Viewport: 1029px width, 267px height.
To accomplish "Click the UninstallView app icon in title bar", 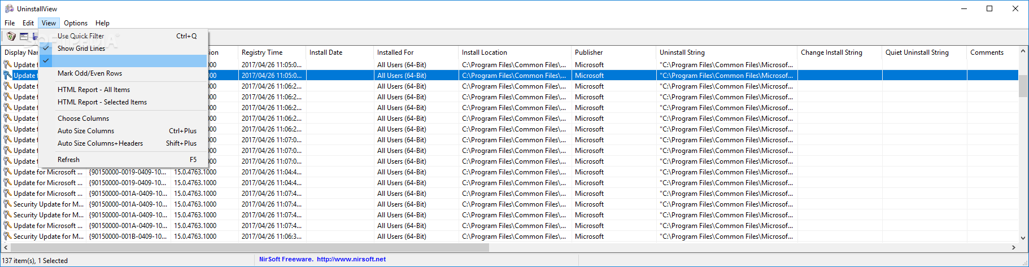I will pos(9,8).
